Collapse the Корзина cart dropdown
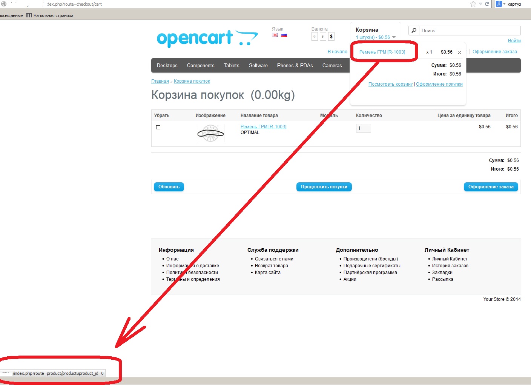531x385 pixels. click(x=394, y=37)
